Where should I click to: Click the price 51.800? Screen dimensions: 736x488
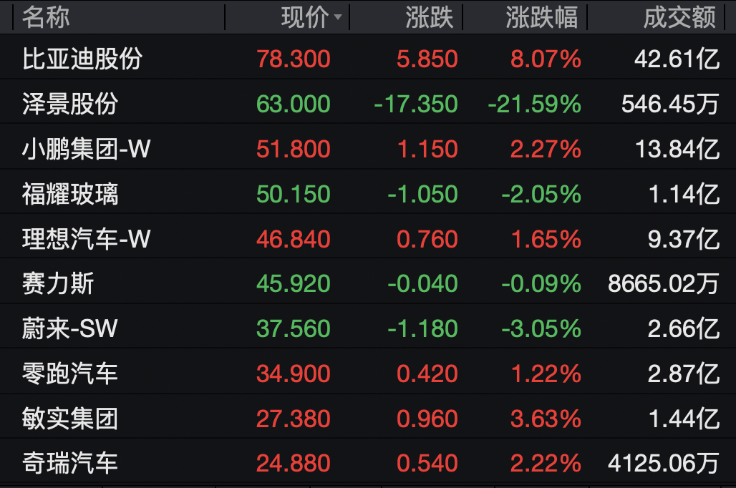pyautogui.click(x=294, y=149)
